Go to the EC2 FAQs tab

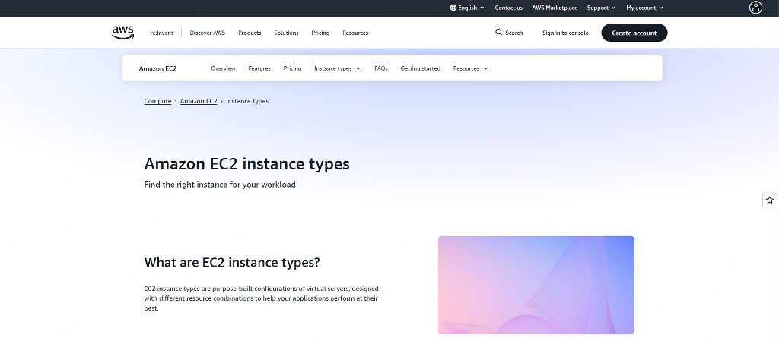point(381,68)
